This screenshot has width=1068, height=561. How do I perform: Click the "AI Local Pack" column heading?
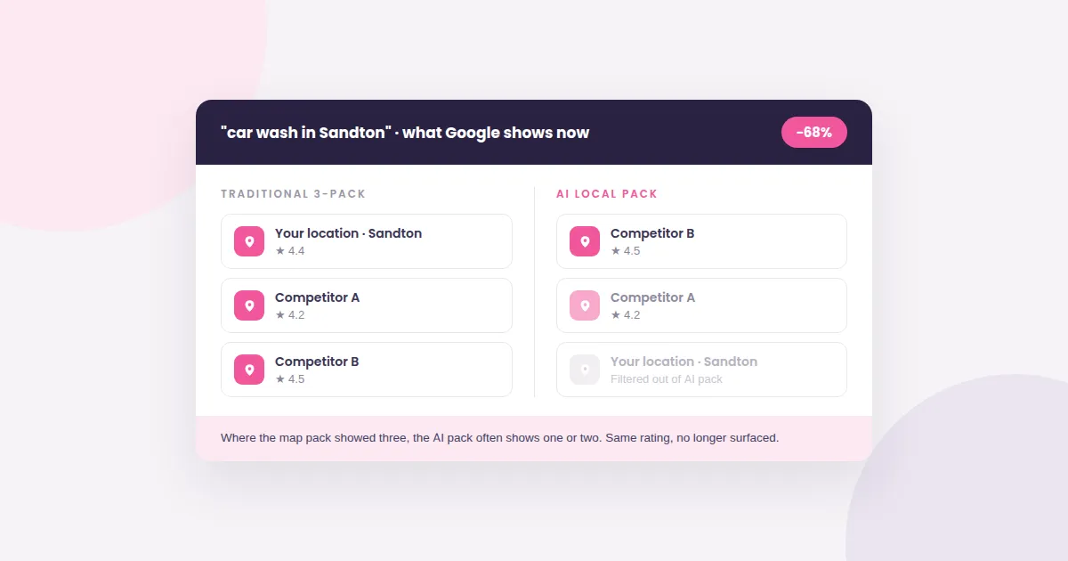tap(607, 193)
